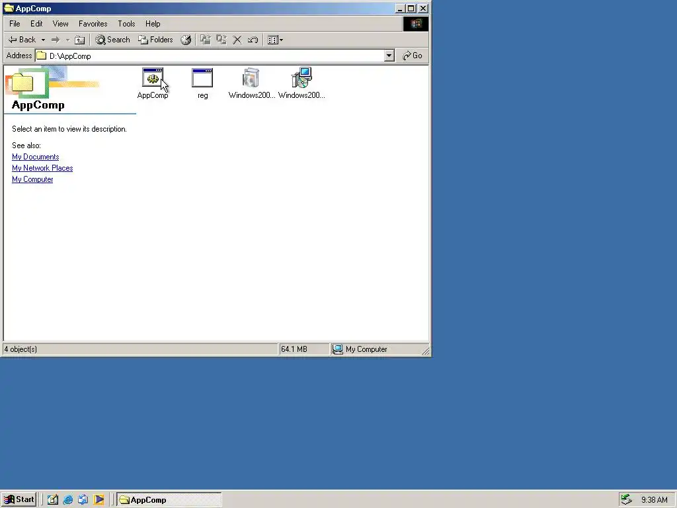Image resolution: width=677 pixels, height=508 pixels.
Task: Launch Outlook Express from quick launch
Action: [83, 500]
